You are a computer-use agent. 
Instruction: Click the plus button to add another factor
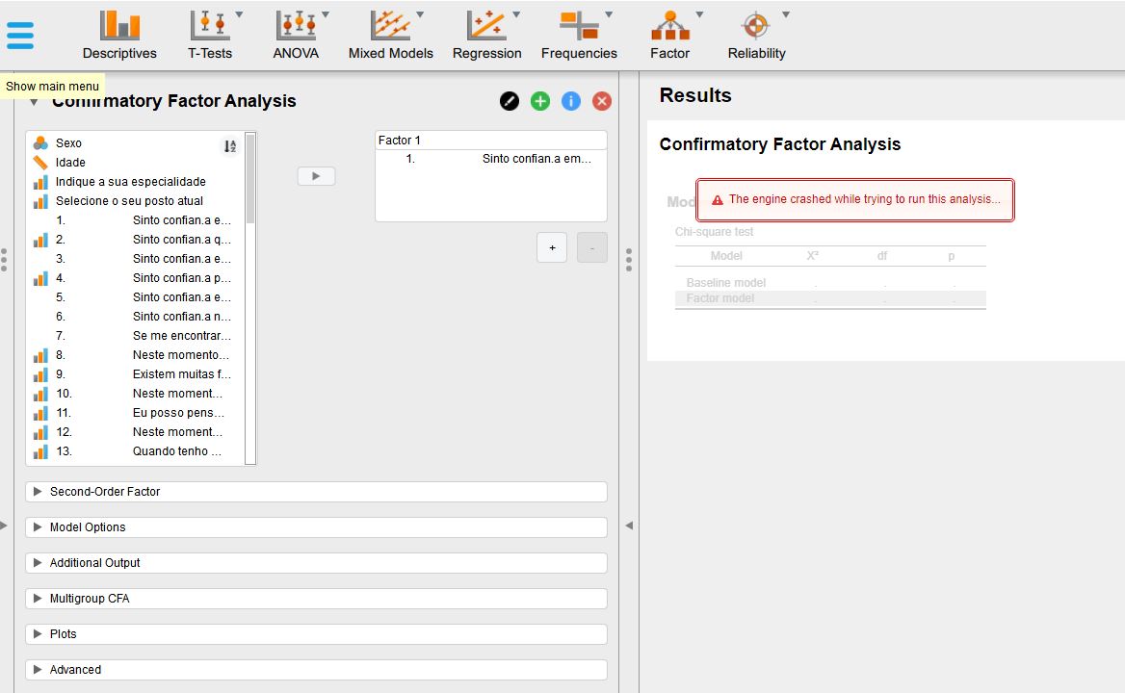tap(551, 247)
